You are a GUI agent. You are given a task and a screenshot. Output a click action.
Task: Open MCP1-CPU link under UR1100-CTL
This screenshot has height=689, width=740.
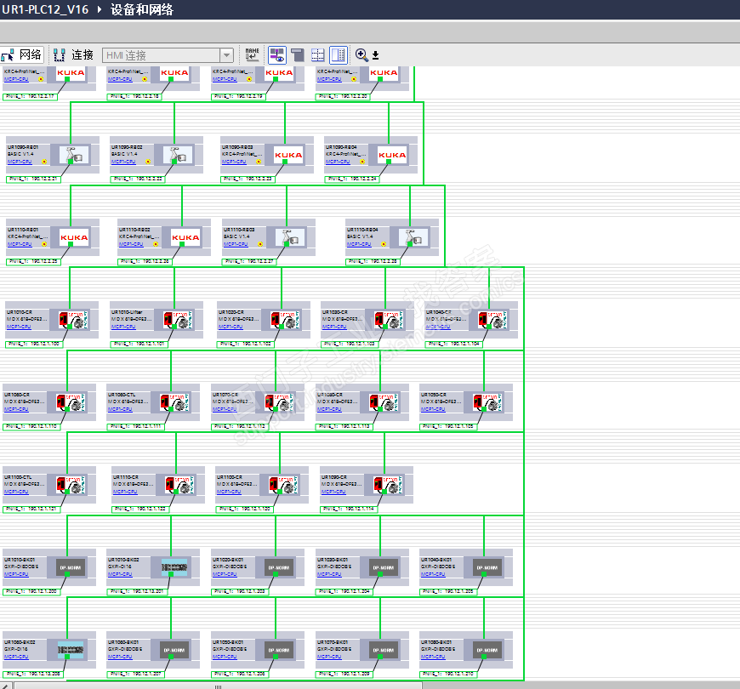16,492
